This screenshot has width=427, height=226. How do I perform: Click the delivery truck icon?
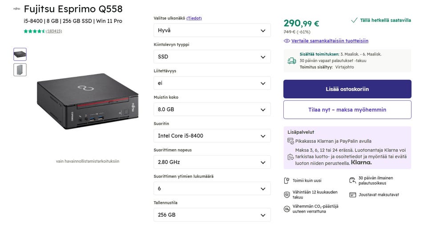[x=291, y=61]
